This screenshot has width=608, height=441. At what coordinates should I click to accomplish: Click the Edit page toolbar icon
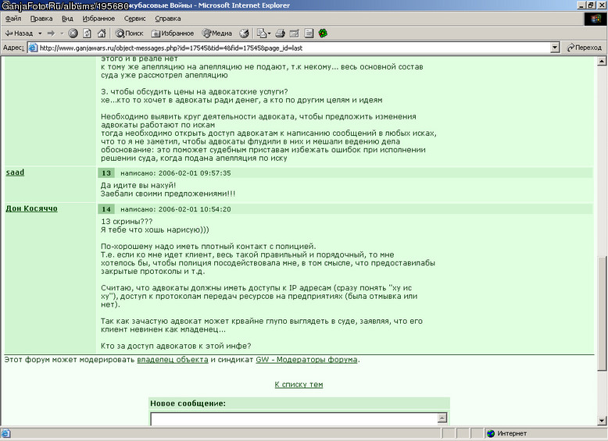295,34
